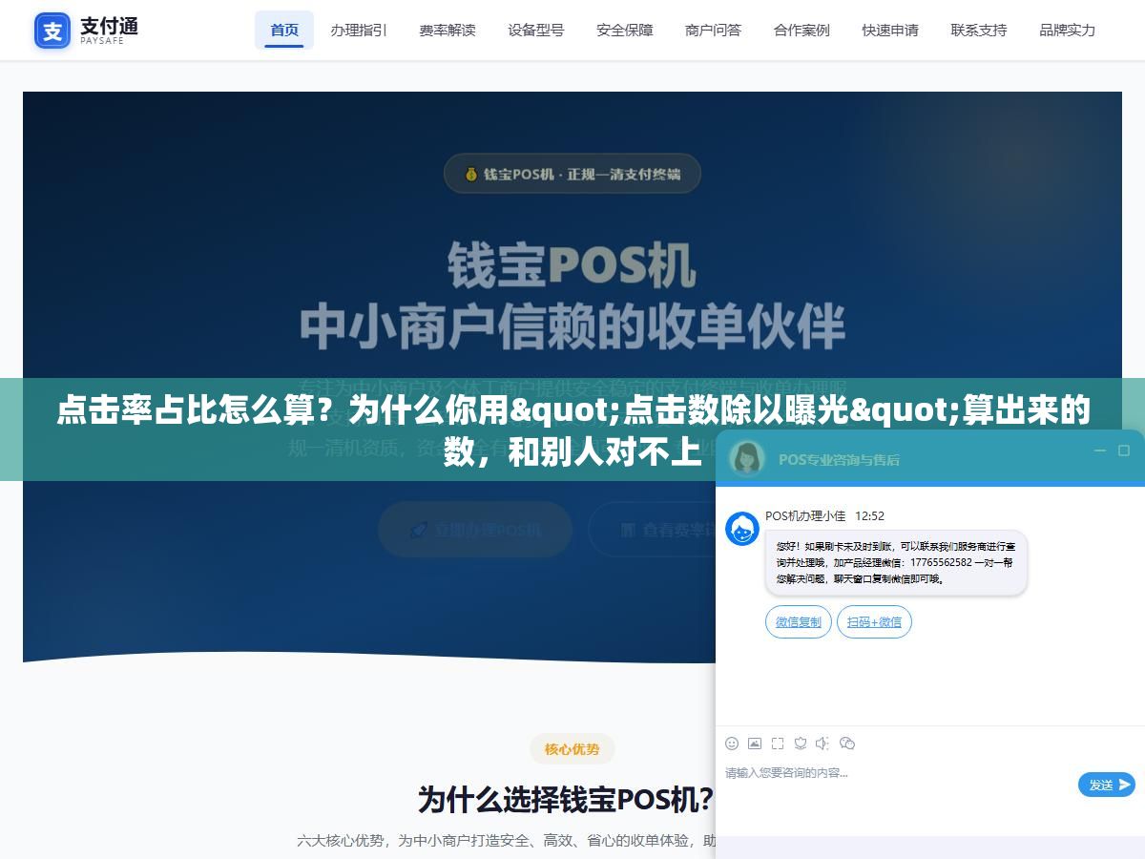The width and height of the screenshot is (1145, 859).
Task: Click the agent avatar in chat header
Action: tap(747, 458)
